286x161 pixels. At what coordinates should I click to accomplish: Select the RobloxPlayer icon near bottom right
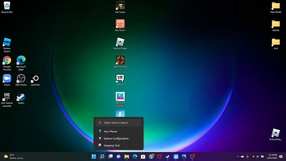276,134
